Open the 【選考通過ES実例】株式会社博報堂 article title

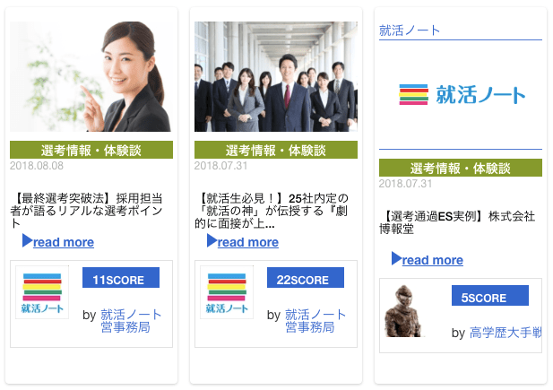coord(457,222)
